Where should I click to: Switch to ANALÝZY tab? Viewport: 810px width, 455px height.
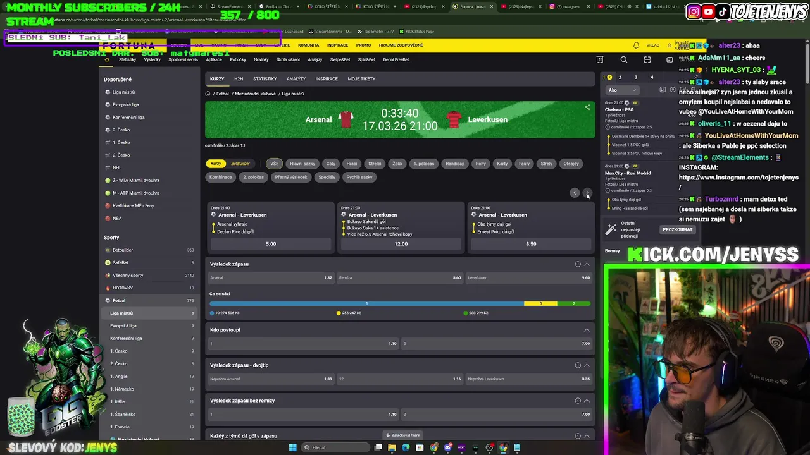(x=296, y=79)
